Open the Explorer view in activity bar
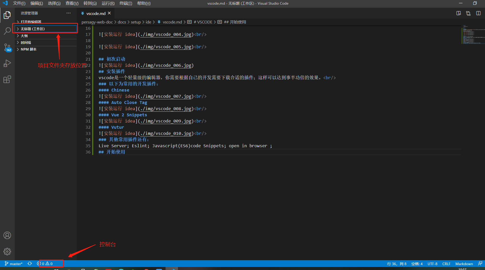This screenshot has height=270, width=485. click(7, 15)
